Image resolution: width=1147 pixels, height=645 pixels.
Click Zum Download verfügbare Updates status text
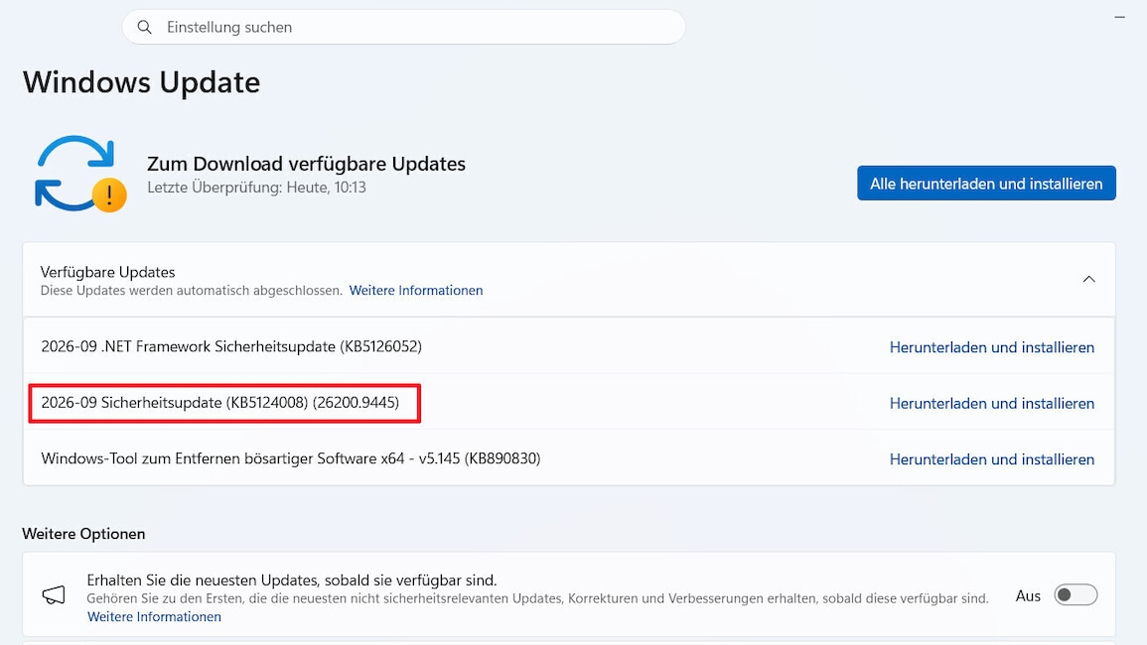[x=306, y=164]
